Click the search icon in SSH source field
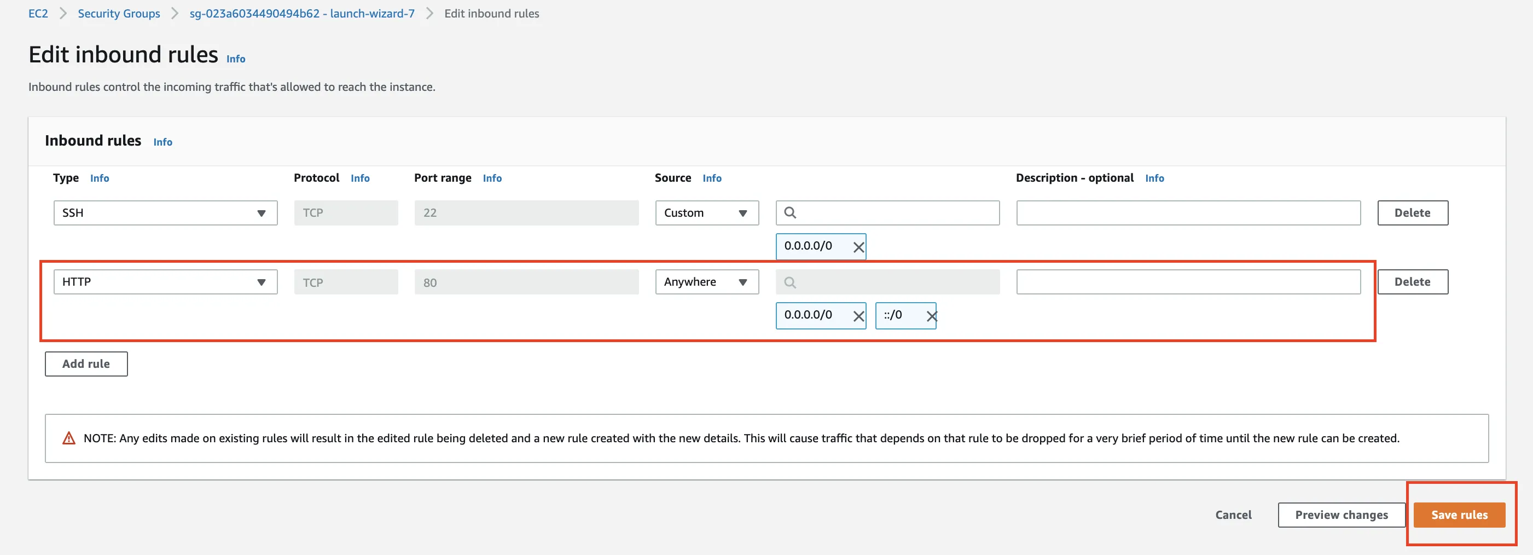 click(789, 212)
